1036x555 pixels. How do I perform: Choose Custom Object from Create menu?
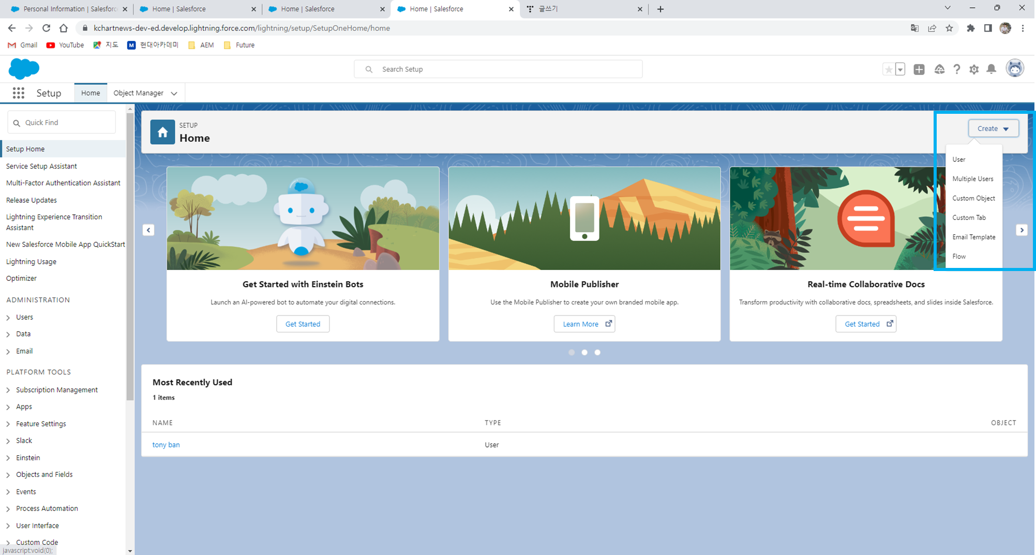pos(973,198)
